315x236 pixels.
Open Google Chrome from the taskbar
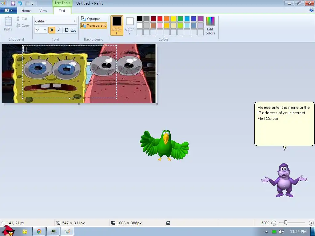coord(39,232)
